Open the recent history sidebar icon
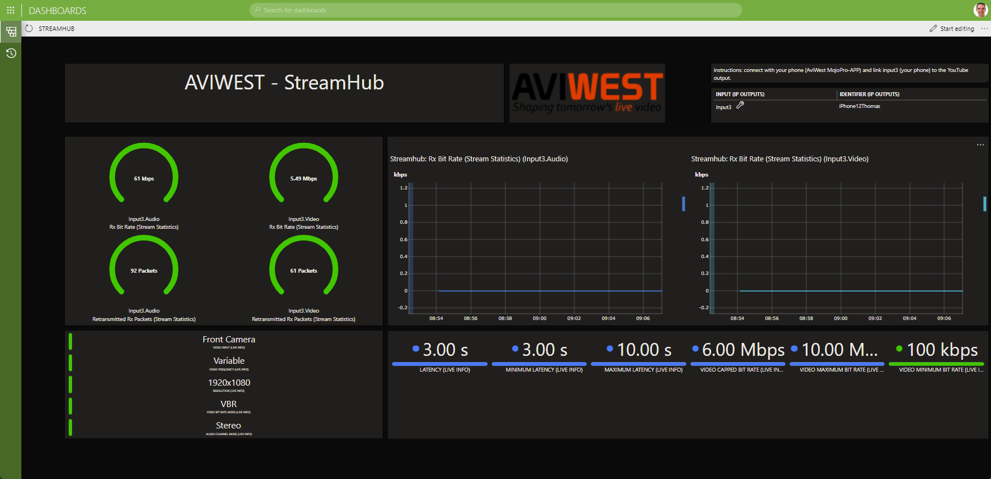991x479 pixels. (11, 53)
